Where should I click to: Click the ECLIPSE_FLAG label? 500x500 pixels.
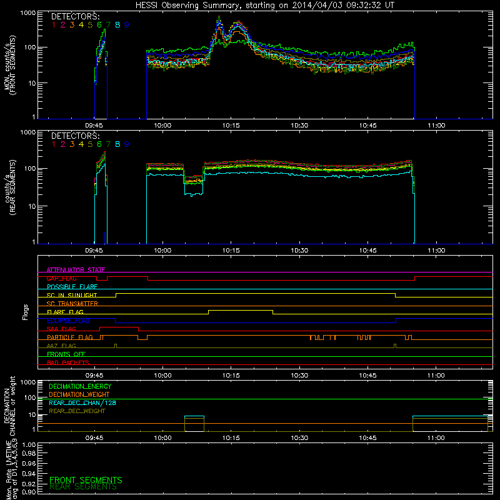click(x=68, y=321)
